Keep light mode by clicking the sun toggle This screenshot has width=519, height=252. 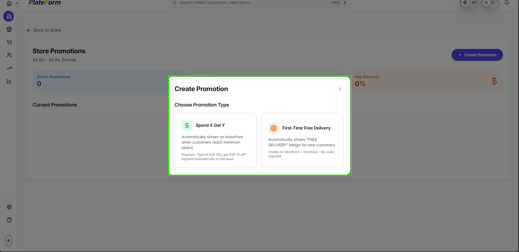(486, 2)
